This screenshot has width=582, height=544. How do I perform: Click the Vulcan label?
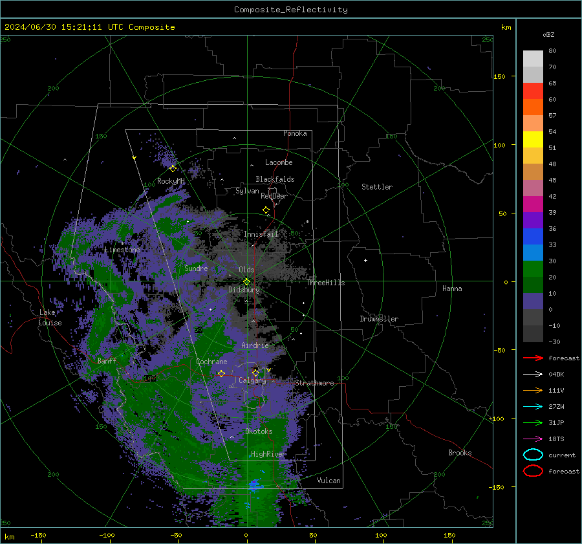click(329, 481)
